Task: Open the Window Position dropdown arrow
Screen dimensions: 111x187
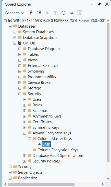Action: tap(92, 4)
